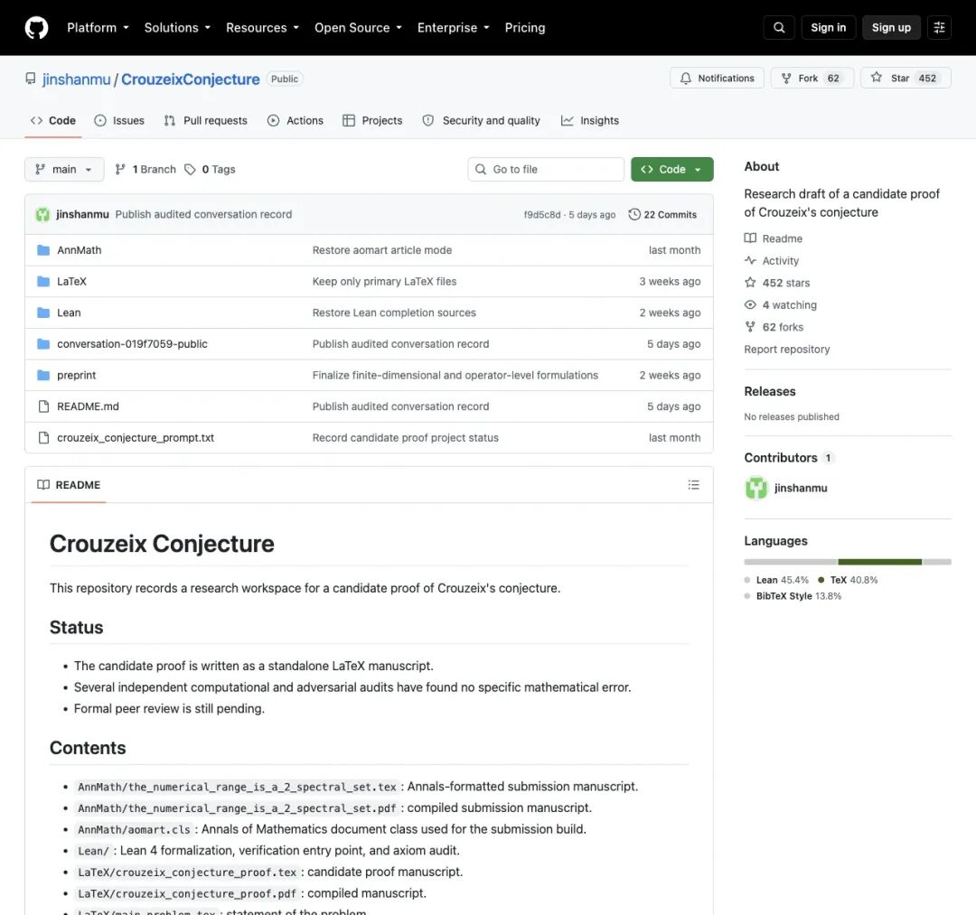Expand the Solutions menu
This screenshot has width=976, height=915.
pos(177,27)
